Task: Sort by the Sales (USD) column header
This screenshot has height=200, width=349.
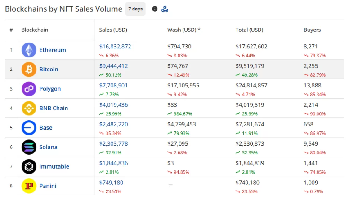Action: click(x=113, y=30)
